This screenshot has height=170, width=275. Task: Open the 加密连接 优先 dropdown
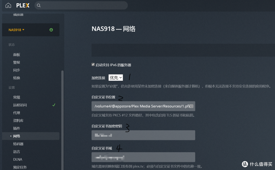tap(116, 77)
